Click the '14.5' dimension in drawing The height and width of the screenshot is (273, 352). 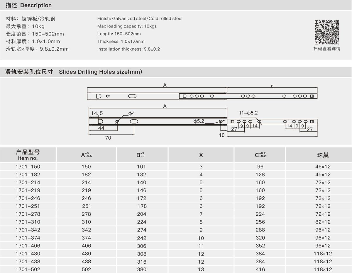point(97,113)
